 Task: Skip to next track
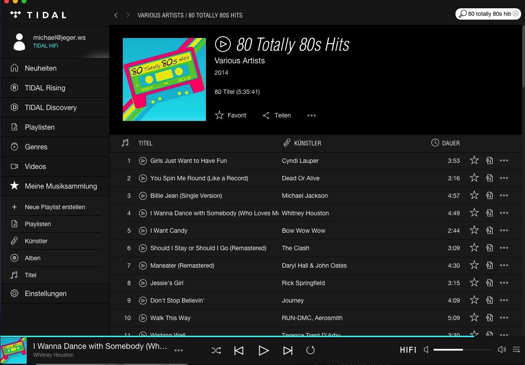coord(288,350)
